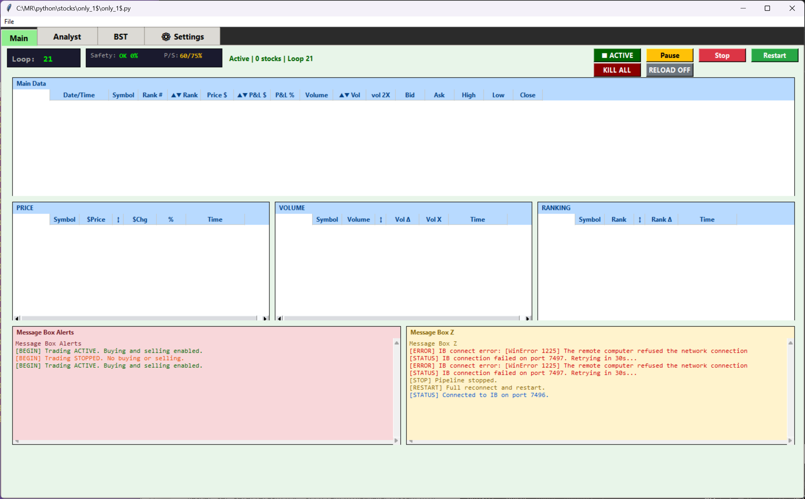Screen dimensions: 805x499
Task: Click the green Restart button
Action: tap(775, 55)
